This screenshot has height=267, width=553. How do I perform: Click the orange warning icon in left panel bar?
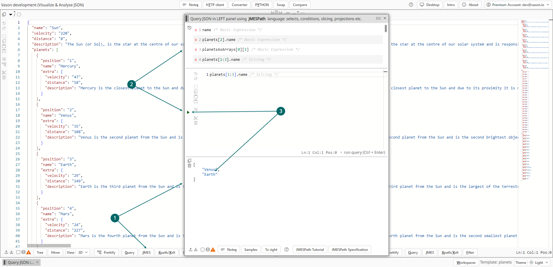click(x=29, y=252)
